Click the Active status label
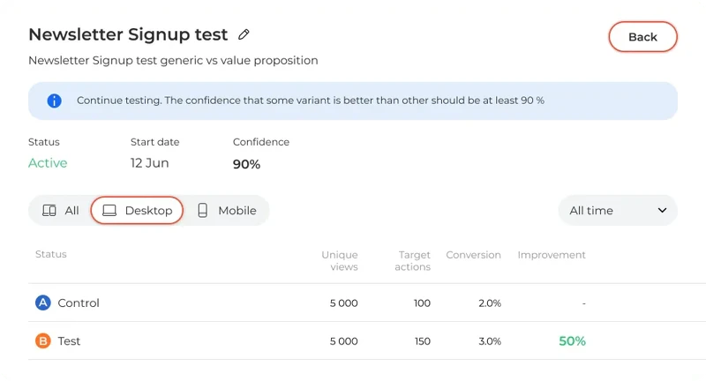 tap(48, 163)
